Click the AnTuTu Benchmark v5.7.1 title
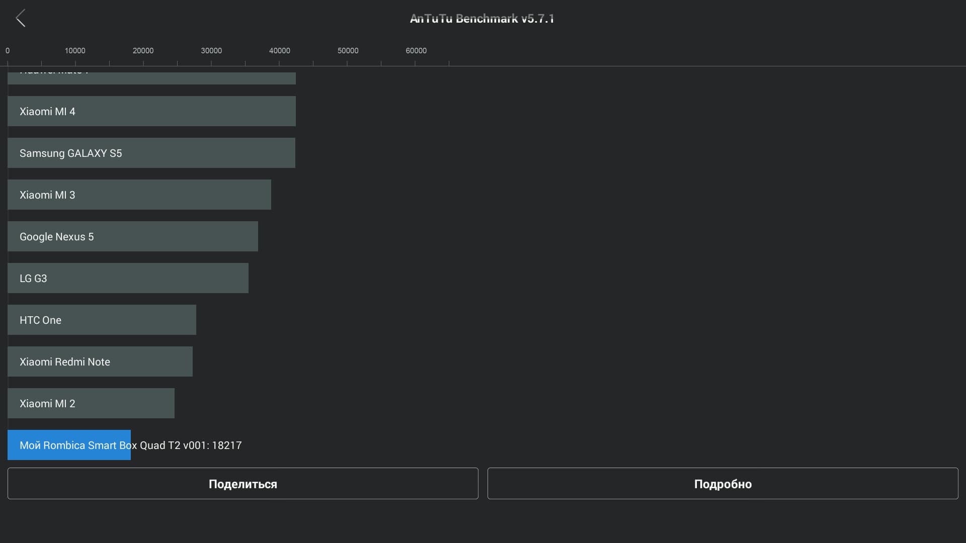The image size is (966, 543). [481, 19]
